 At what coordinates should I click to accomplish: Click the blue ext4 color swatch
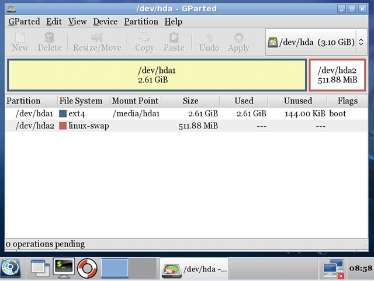click(x=63, y=113)
